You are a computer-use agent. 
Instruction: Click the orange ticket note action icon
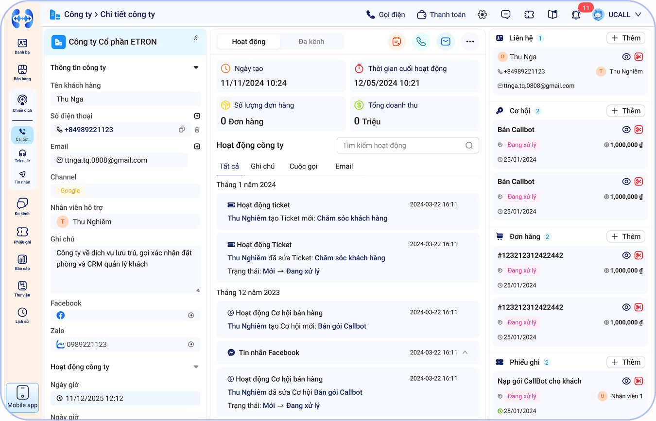(397, 42)
